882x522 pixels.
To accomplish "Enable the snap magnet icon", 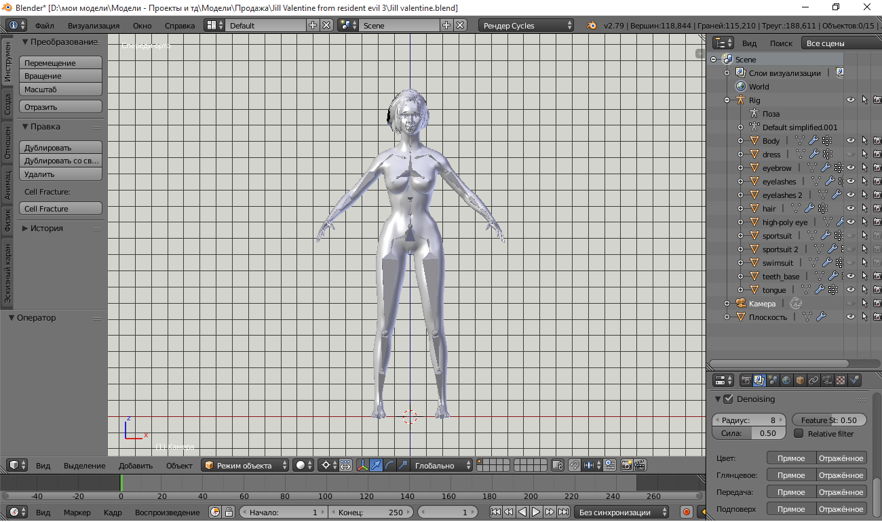I will [573, 465].
